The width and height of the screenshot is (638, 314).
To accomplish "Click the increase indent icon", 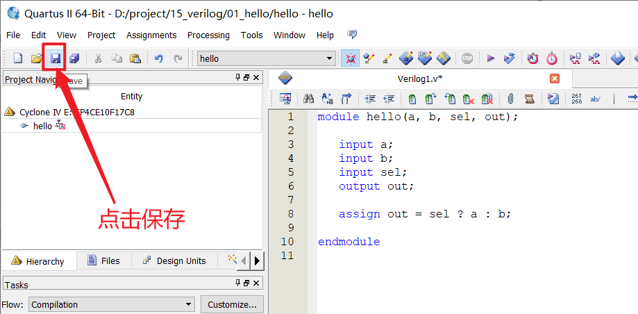I will click(370, 99).
